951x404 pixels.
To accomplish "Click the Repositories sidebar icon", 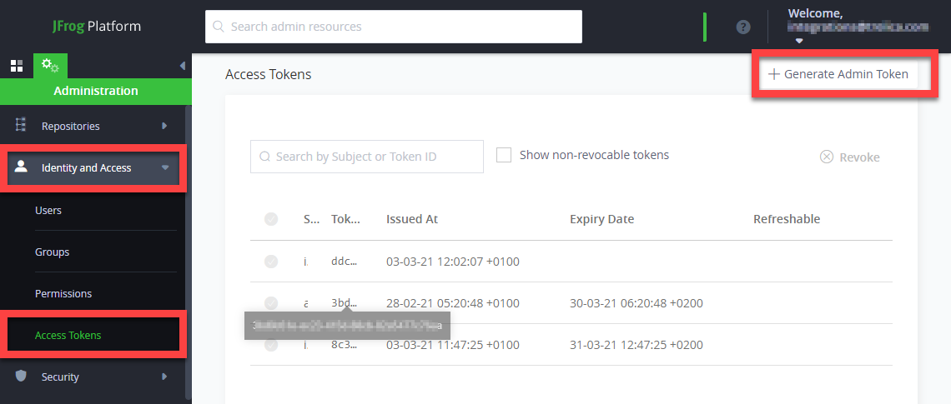I will pyautogui.click(x=21, y=126).
